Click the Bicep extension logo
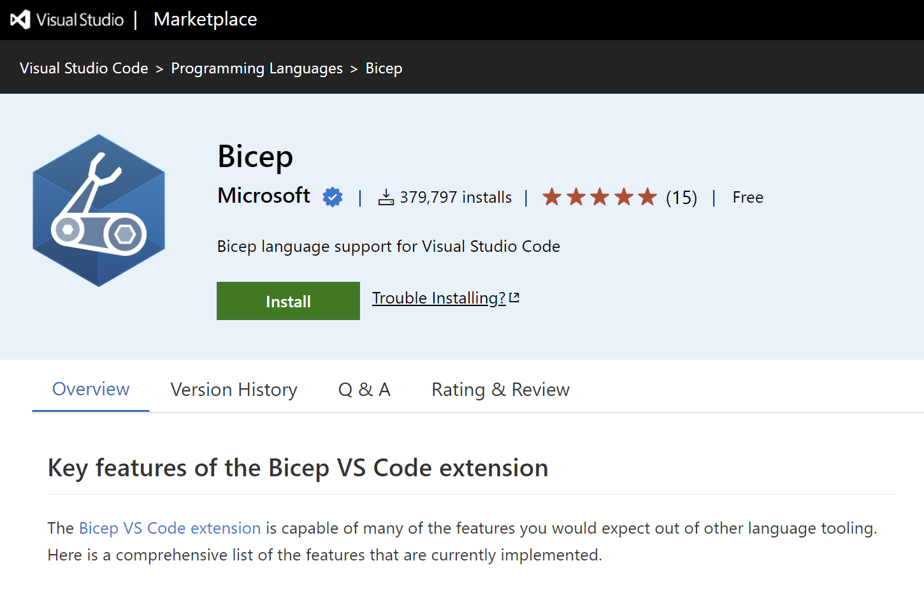Image resolution: width=924 pixels, height=614 pixels. pos(98,210)
